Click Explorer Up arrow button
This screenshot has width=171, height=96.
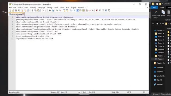pos(163,24)
